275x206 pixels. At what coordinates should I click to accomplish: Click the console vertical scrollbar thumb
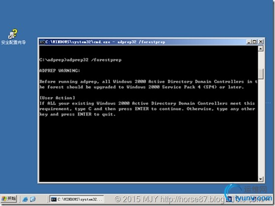pos(261,74)
